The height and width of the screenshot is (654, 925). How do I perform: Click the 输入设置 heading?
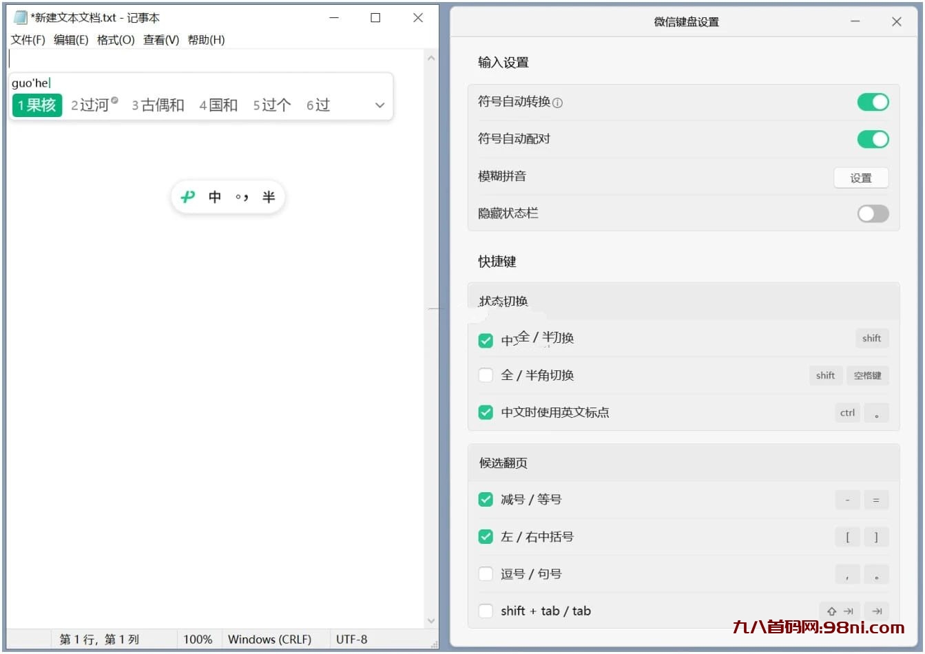pos(503,63)
